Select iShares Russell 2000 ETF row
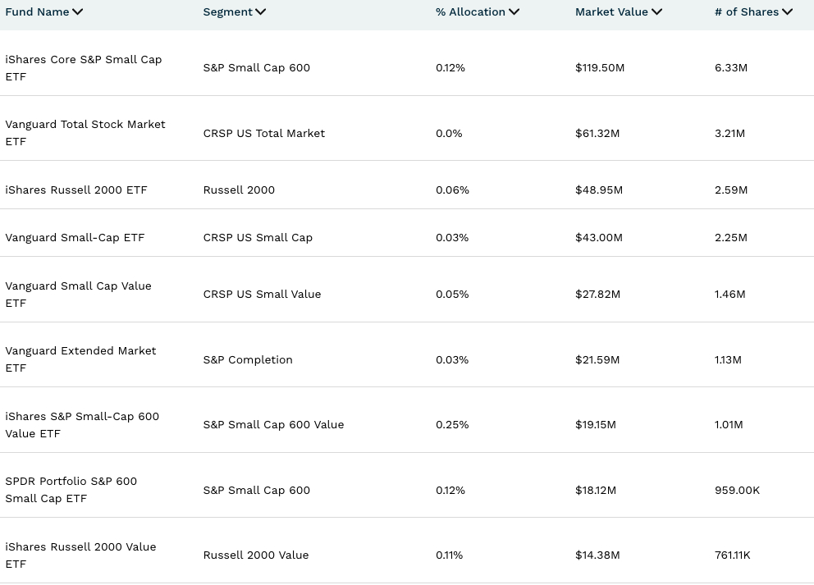The image size is (814, 585). click(76, 190)
